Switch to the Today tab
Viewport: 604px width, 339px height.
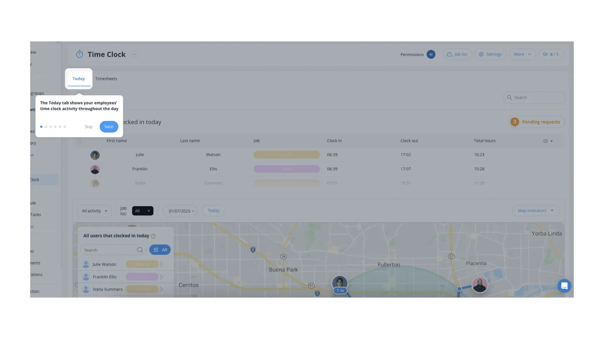[79, 79]
